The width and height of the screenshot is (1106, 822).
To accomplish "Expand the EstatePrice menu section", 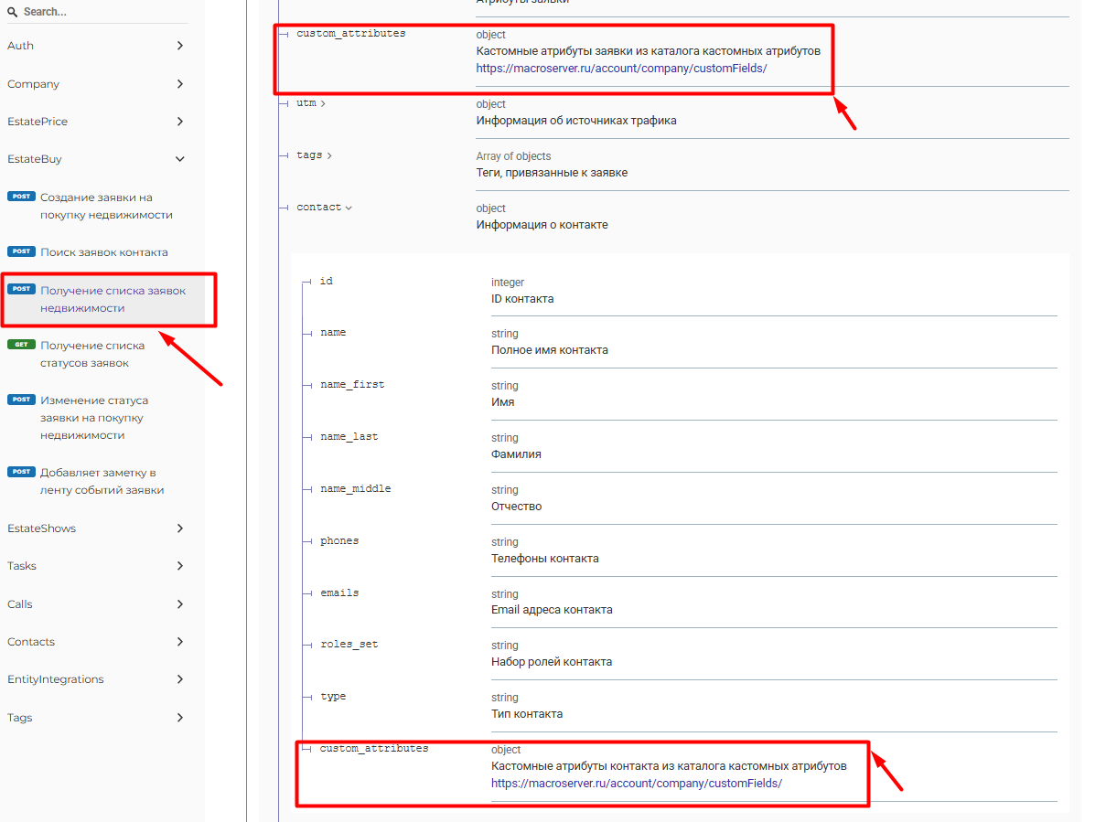I will (94, 122).
